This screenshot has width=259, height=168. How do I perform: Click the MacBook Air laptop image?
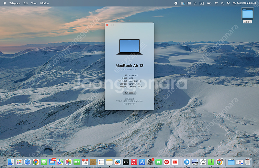[x=129, y=47]
